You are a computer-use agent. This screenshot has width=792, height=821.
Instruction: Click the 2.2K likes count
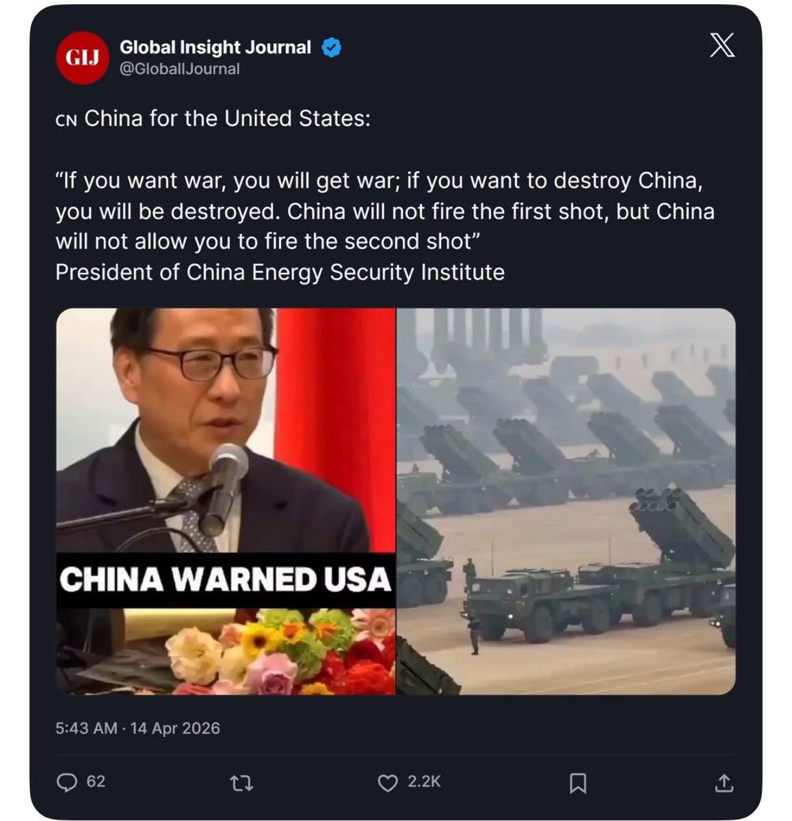tap(424, 781)
